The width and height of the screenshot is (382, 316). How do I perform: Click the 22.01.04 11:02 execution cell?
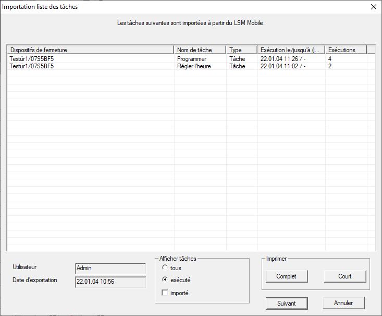(282, 66)
